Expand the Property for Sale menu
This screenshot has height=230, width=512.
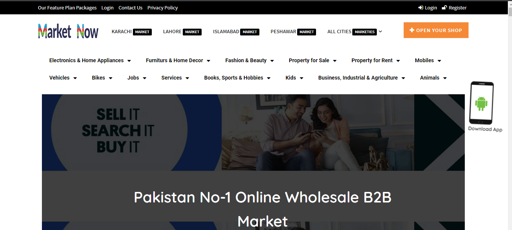[313, 60]
